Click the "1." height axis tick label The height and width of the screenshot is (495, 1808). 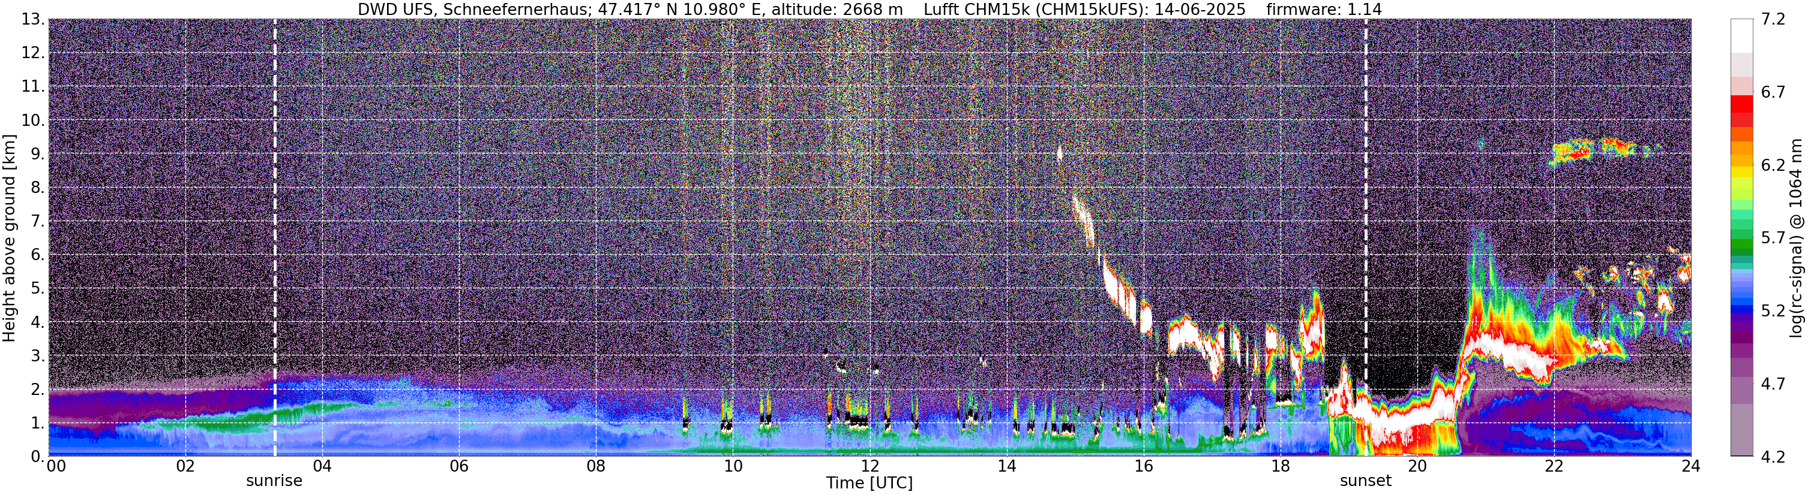tap(37, 424)
